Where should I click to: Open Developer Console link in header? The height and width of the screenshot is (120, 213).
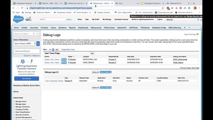coord(121,19)
